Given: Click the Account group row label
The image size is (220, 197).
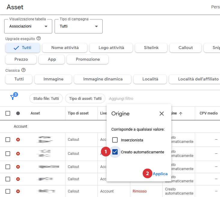Looking at the screenshot, I should tap(20, 126).
